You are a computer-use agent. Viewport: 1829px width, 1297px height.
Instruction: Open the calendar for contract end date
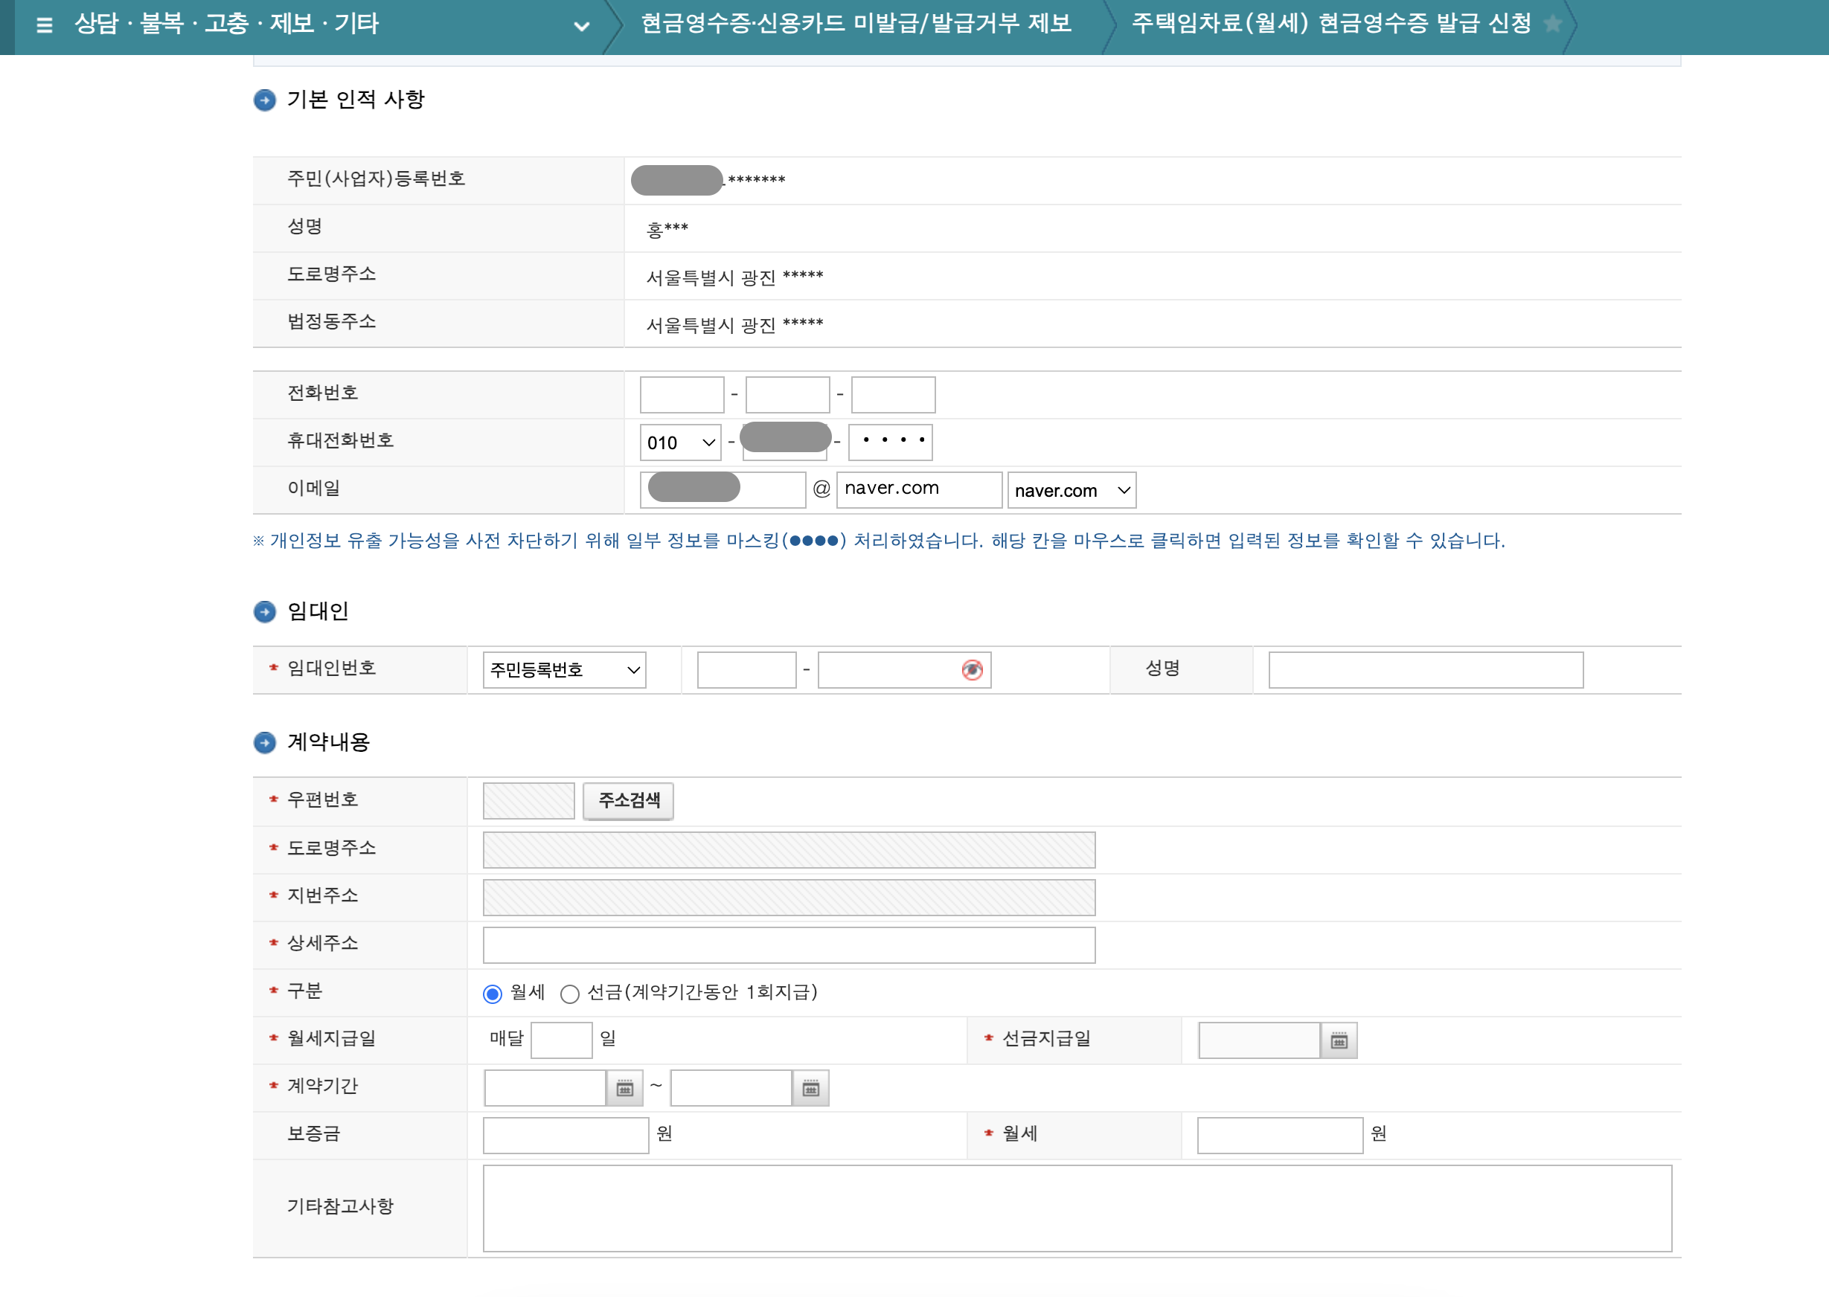tap(812, 1087)
